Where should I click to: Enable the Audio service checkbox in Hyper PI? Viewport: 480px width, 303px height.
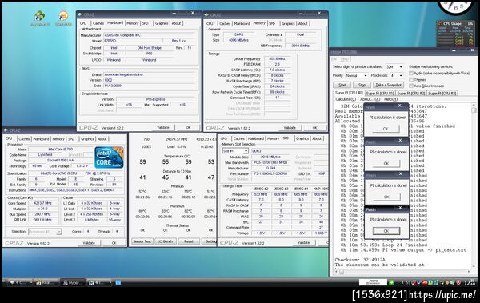pos(411,73)
